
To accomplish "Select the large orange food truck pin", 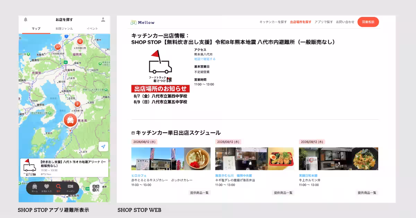I will pyautogui.click(x=70, y=121).
